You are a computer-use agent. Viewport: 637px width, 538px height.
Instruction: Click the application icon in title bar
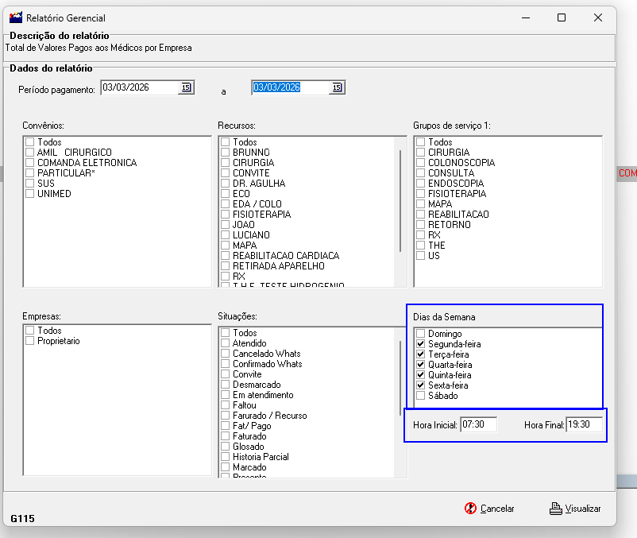[x=15, y=17]
